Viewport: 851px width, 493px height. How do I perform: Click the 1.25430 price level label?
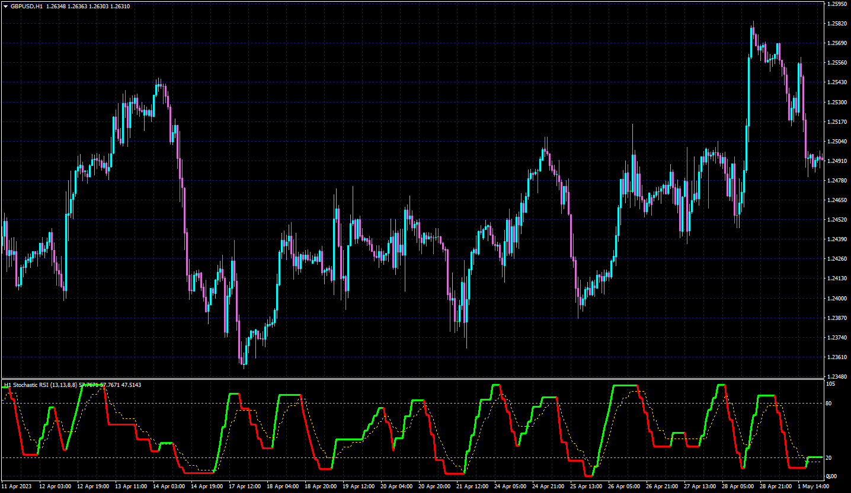tap(837, 82)
